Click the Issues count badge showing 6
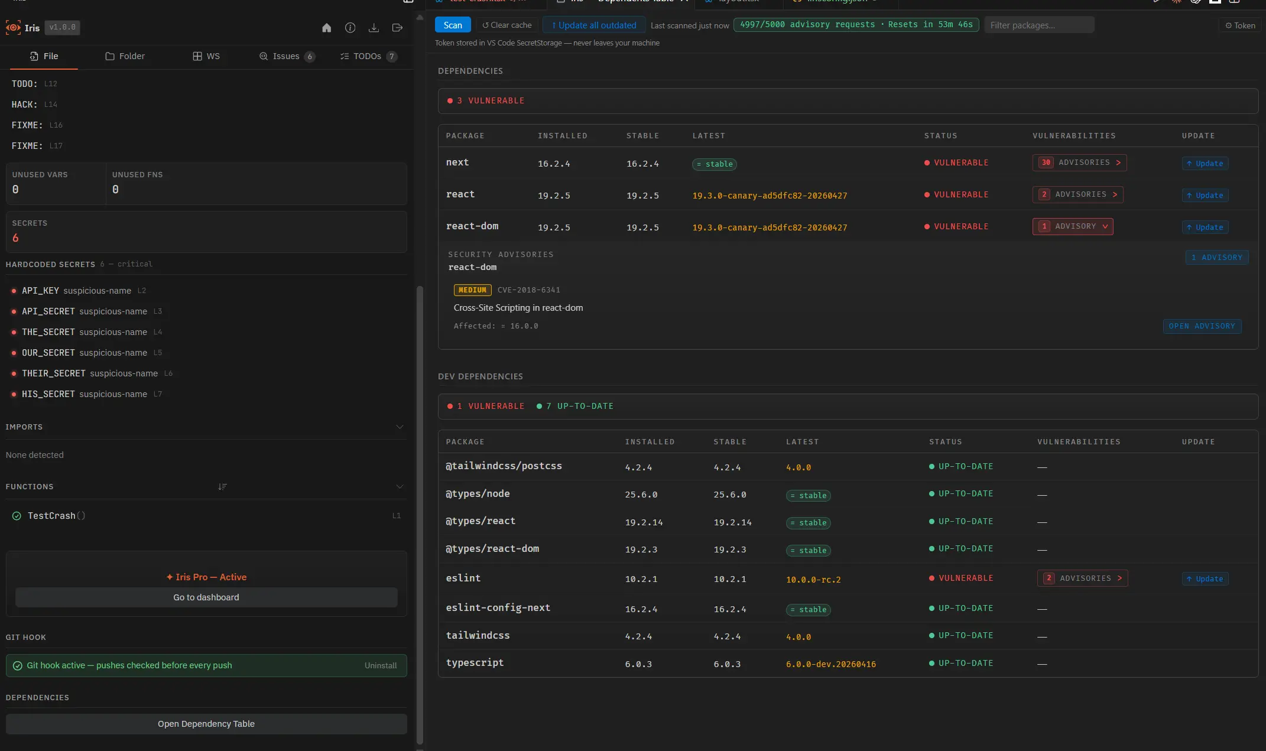 [310, 56]
